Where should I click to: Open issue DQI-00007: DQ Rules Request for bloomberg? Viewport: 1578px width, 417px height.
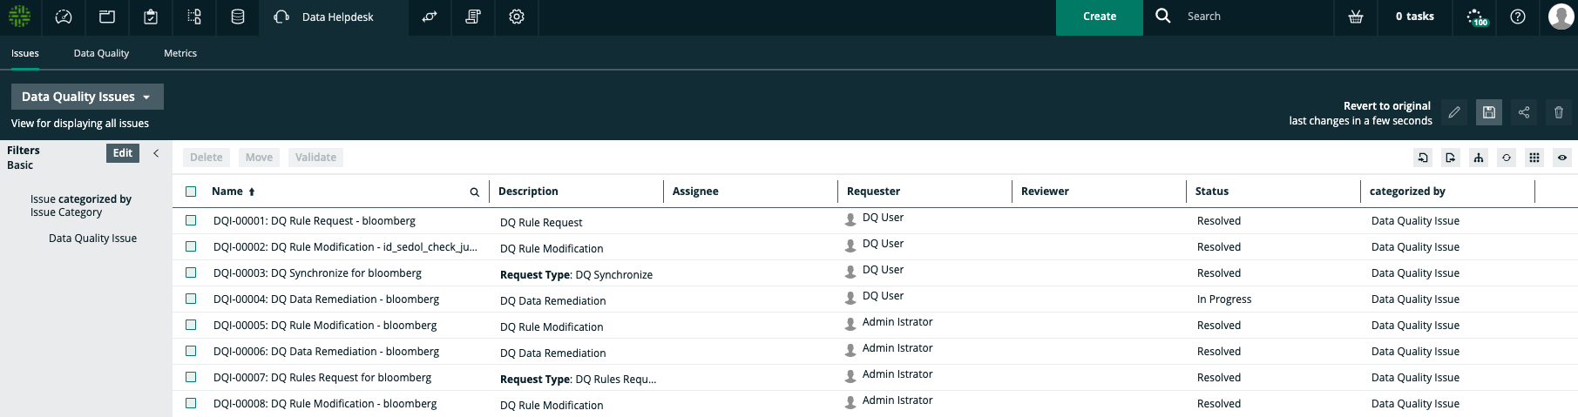click(x=322, y=378)
